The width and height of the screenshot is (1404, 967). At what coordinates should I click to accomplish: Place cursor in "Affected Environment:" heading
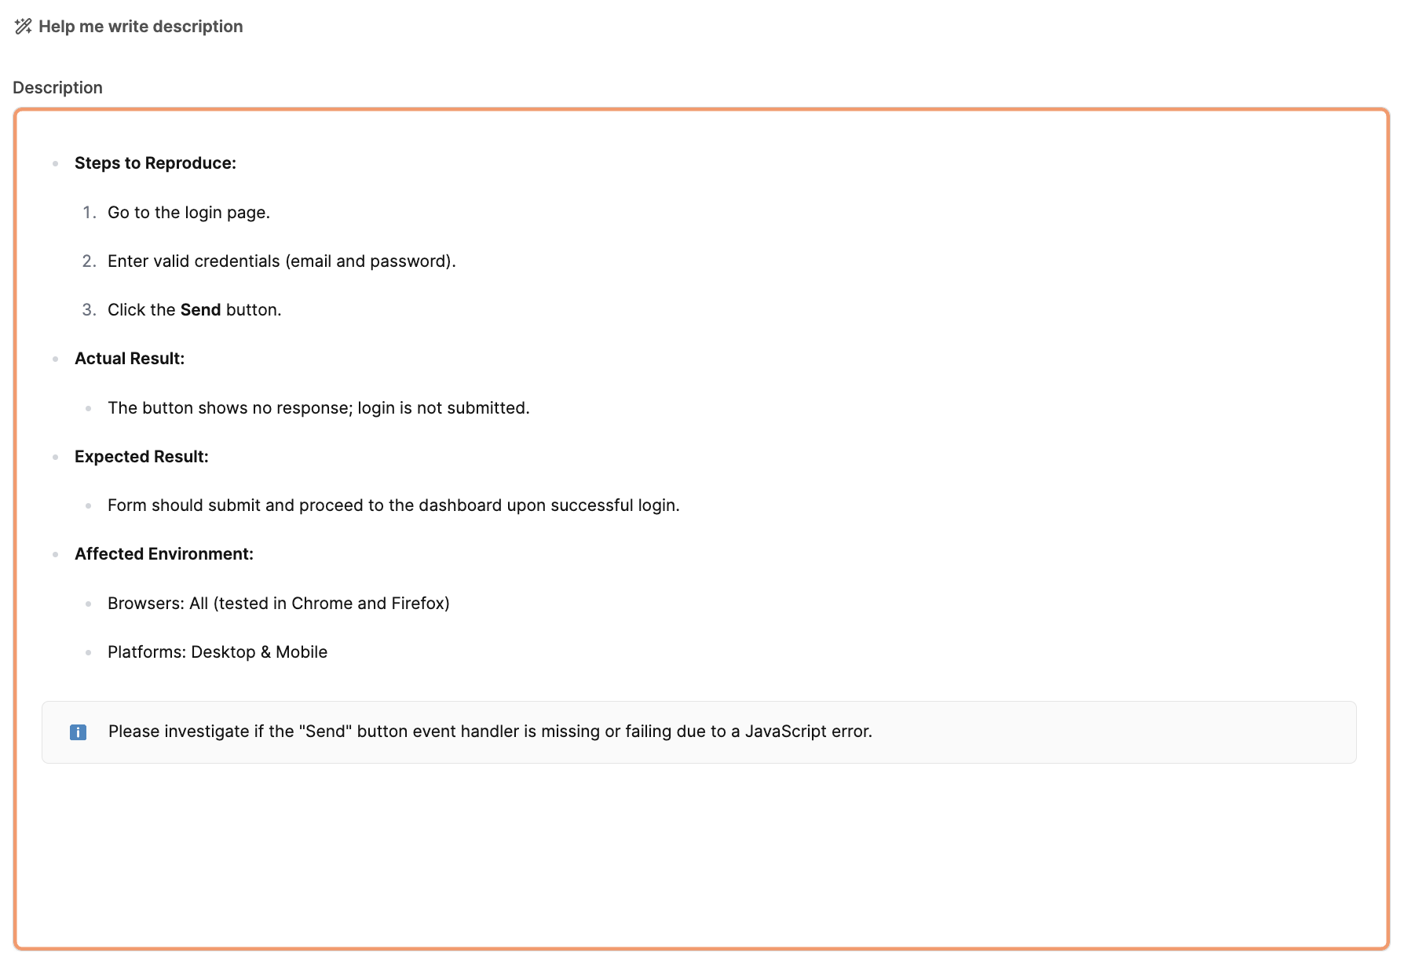pyautogui.click(x=163, y=554)
